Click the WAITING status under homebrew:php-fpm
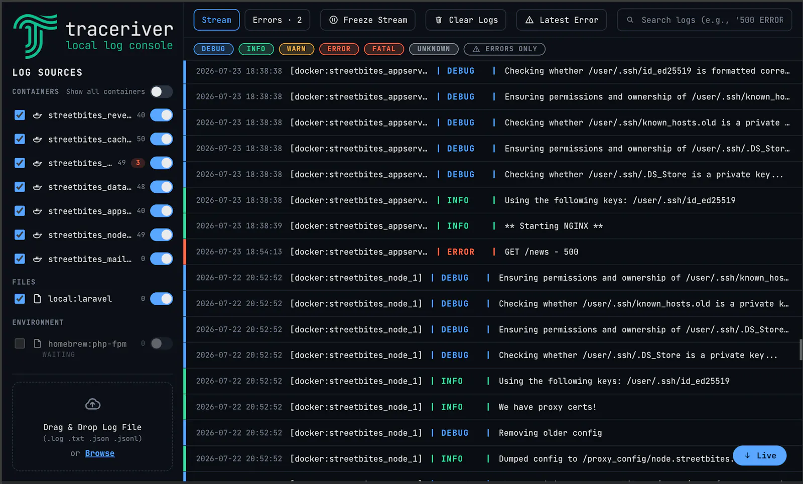The height and width of the screenshot is (484, 803). 59,354
